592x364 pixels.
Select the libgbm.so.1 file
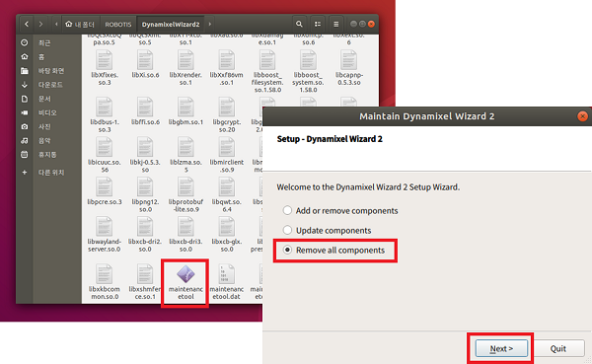[x=185, y=111]
